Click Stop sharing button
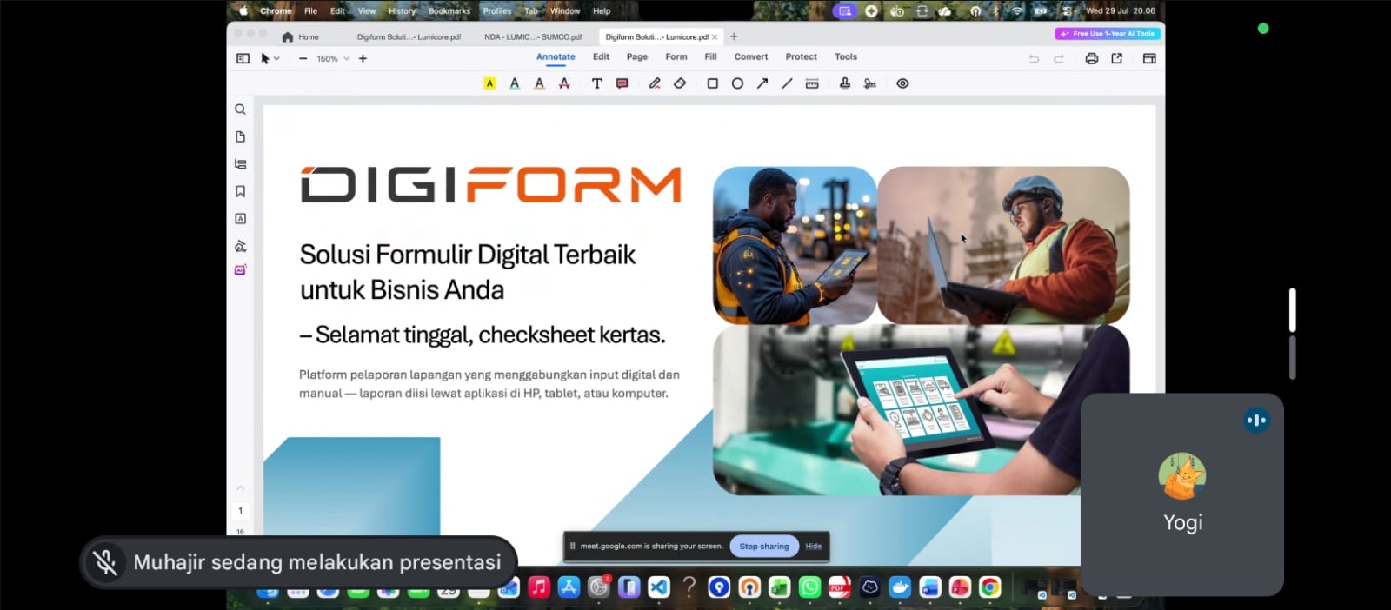1391x610 pixels. [764, 546]
